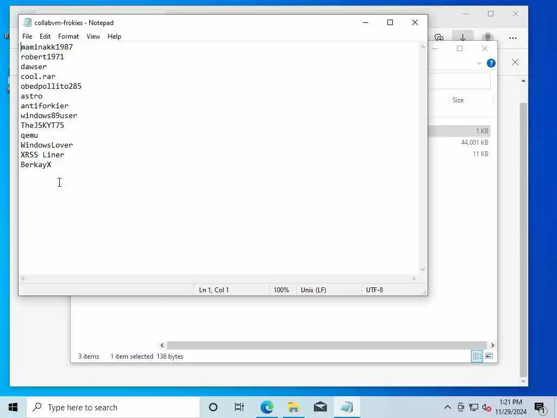Click the Meet Now tray icon
This screenshot has width=557, height=418.
coord(461,407)
